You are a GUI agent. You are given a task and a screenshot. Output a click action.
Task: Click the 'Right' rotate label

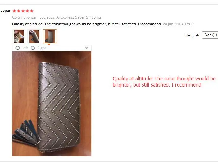point(42,48)
